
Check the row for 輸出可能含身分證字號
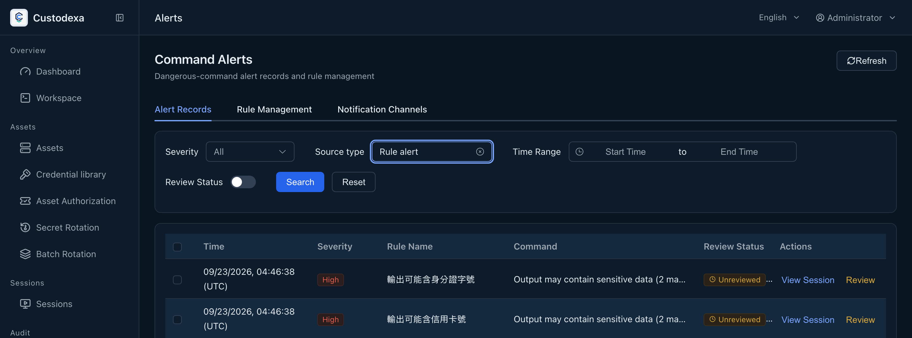coord(177,279)
